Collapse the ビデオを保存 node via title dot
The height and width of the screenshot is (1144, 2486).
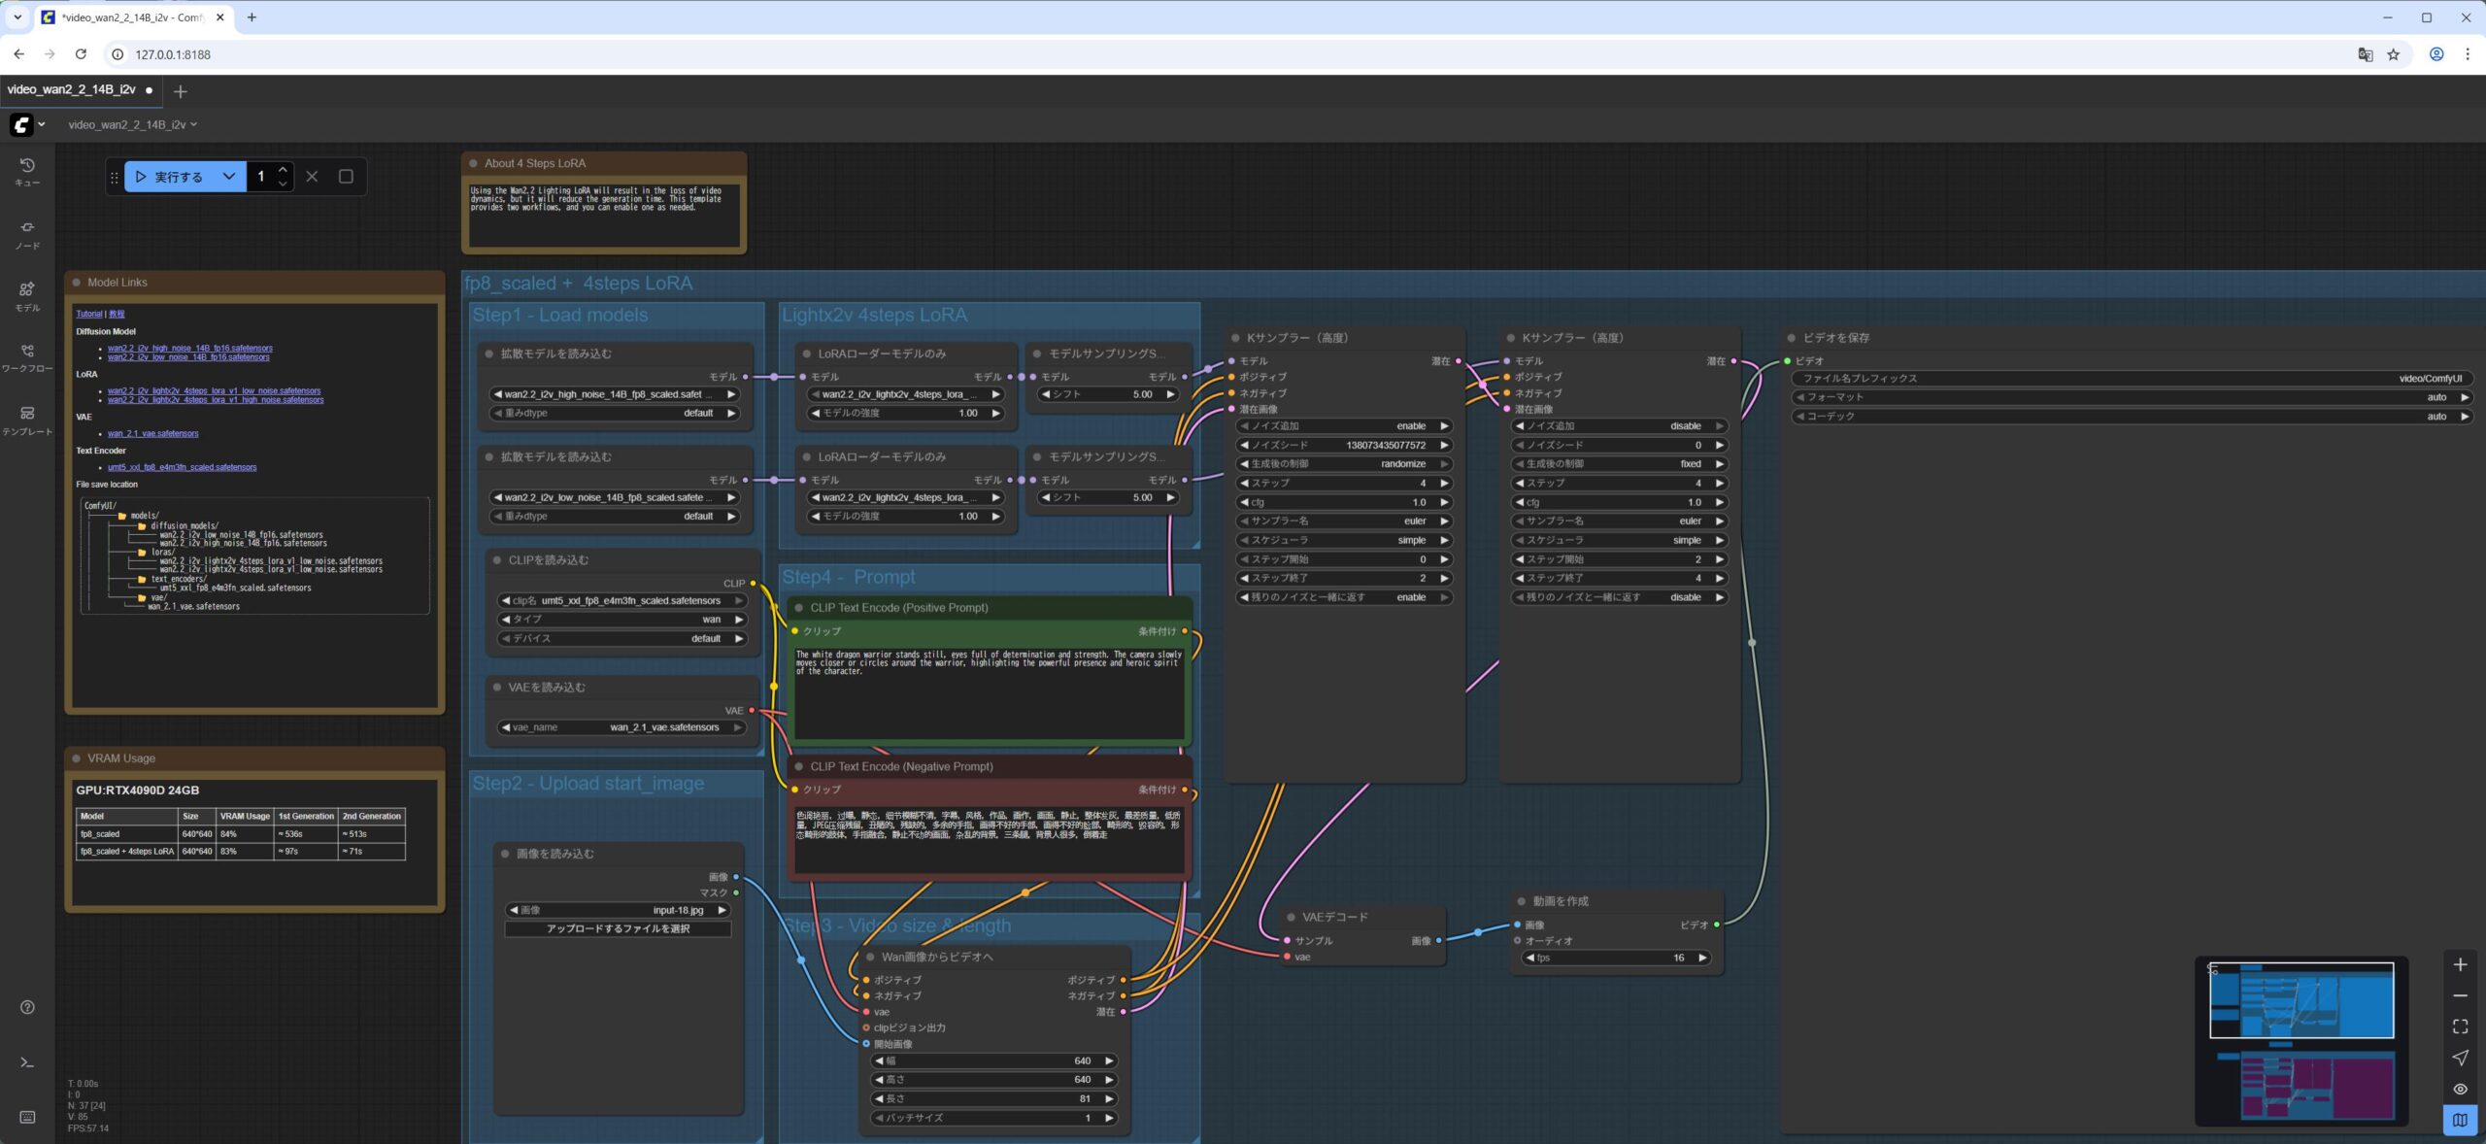(1792, 338)
